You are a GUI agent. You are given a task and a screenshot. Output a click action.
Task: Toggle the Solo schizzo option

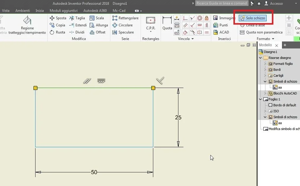coord(253,18)
